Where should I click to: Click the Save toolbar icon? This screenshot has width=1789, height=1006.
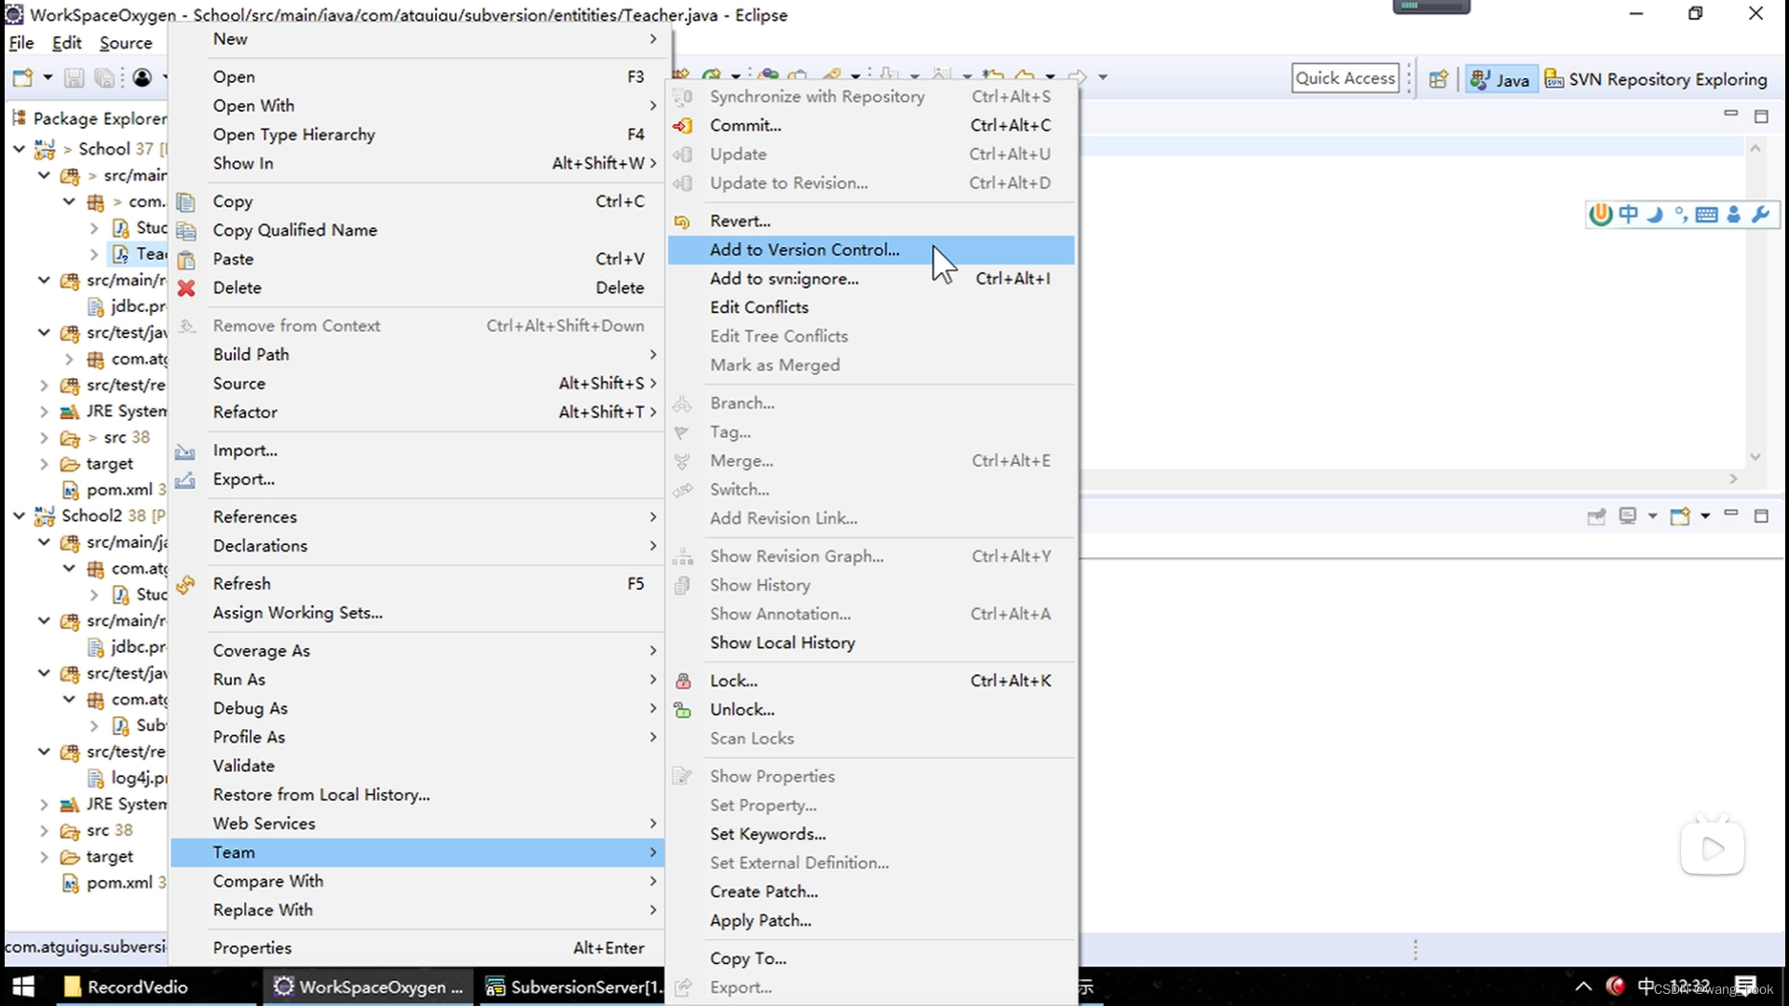(74, 77)
